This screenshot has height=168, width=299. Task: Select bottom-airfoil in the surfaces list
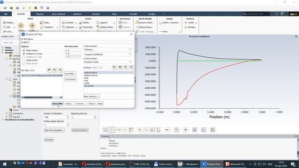(109, 73)
